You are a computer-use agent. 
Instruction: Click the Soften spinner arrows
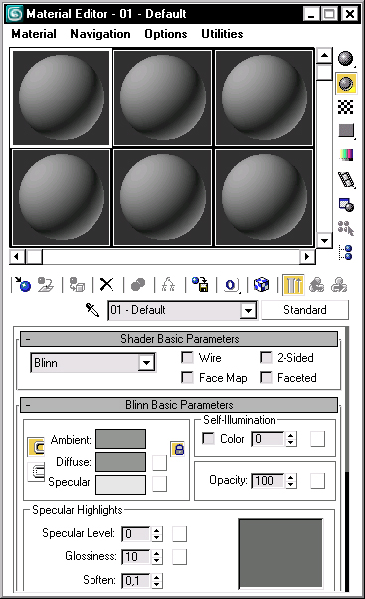(x=157, y=581)
